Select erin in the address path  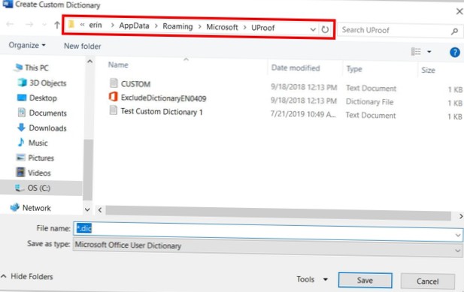(x=96, y=26)
